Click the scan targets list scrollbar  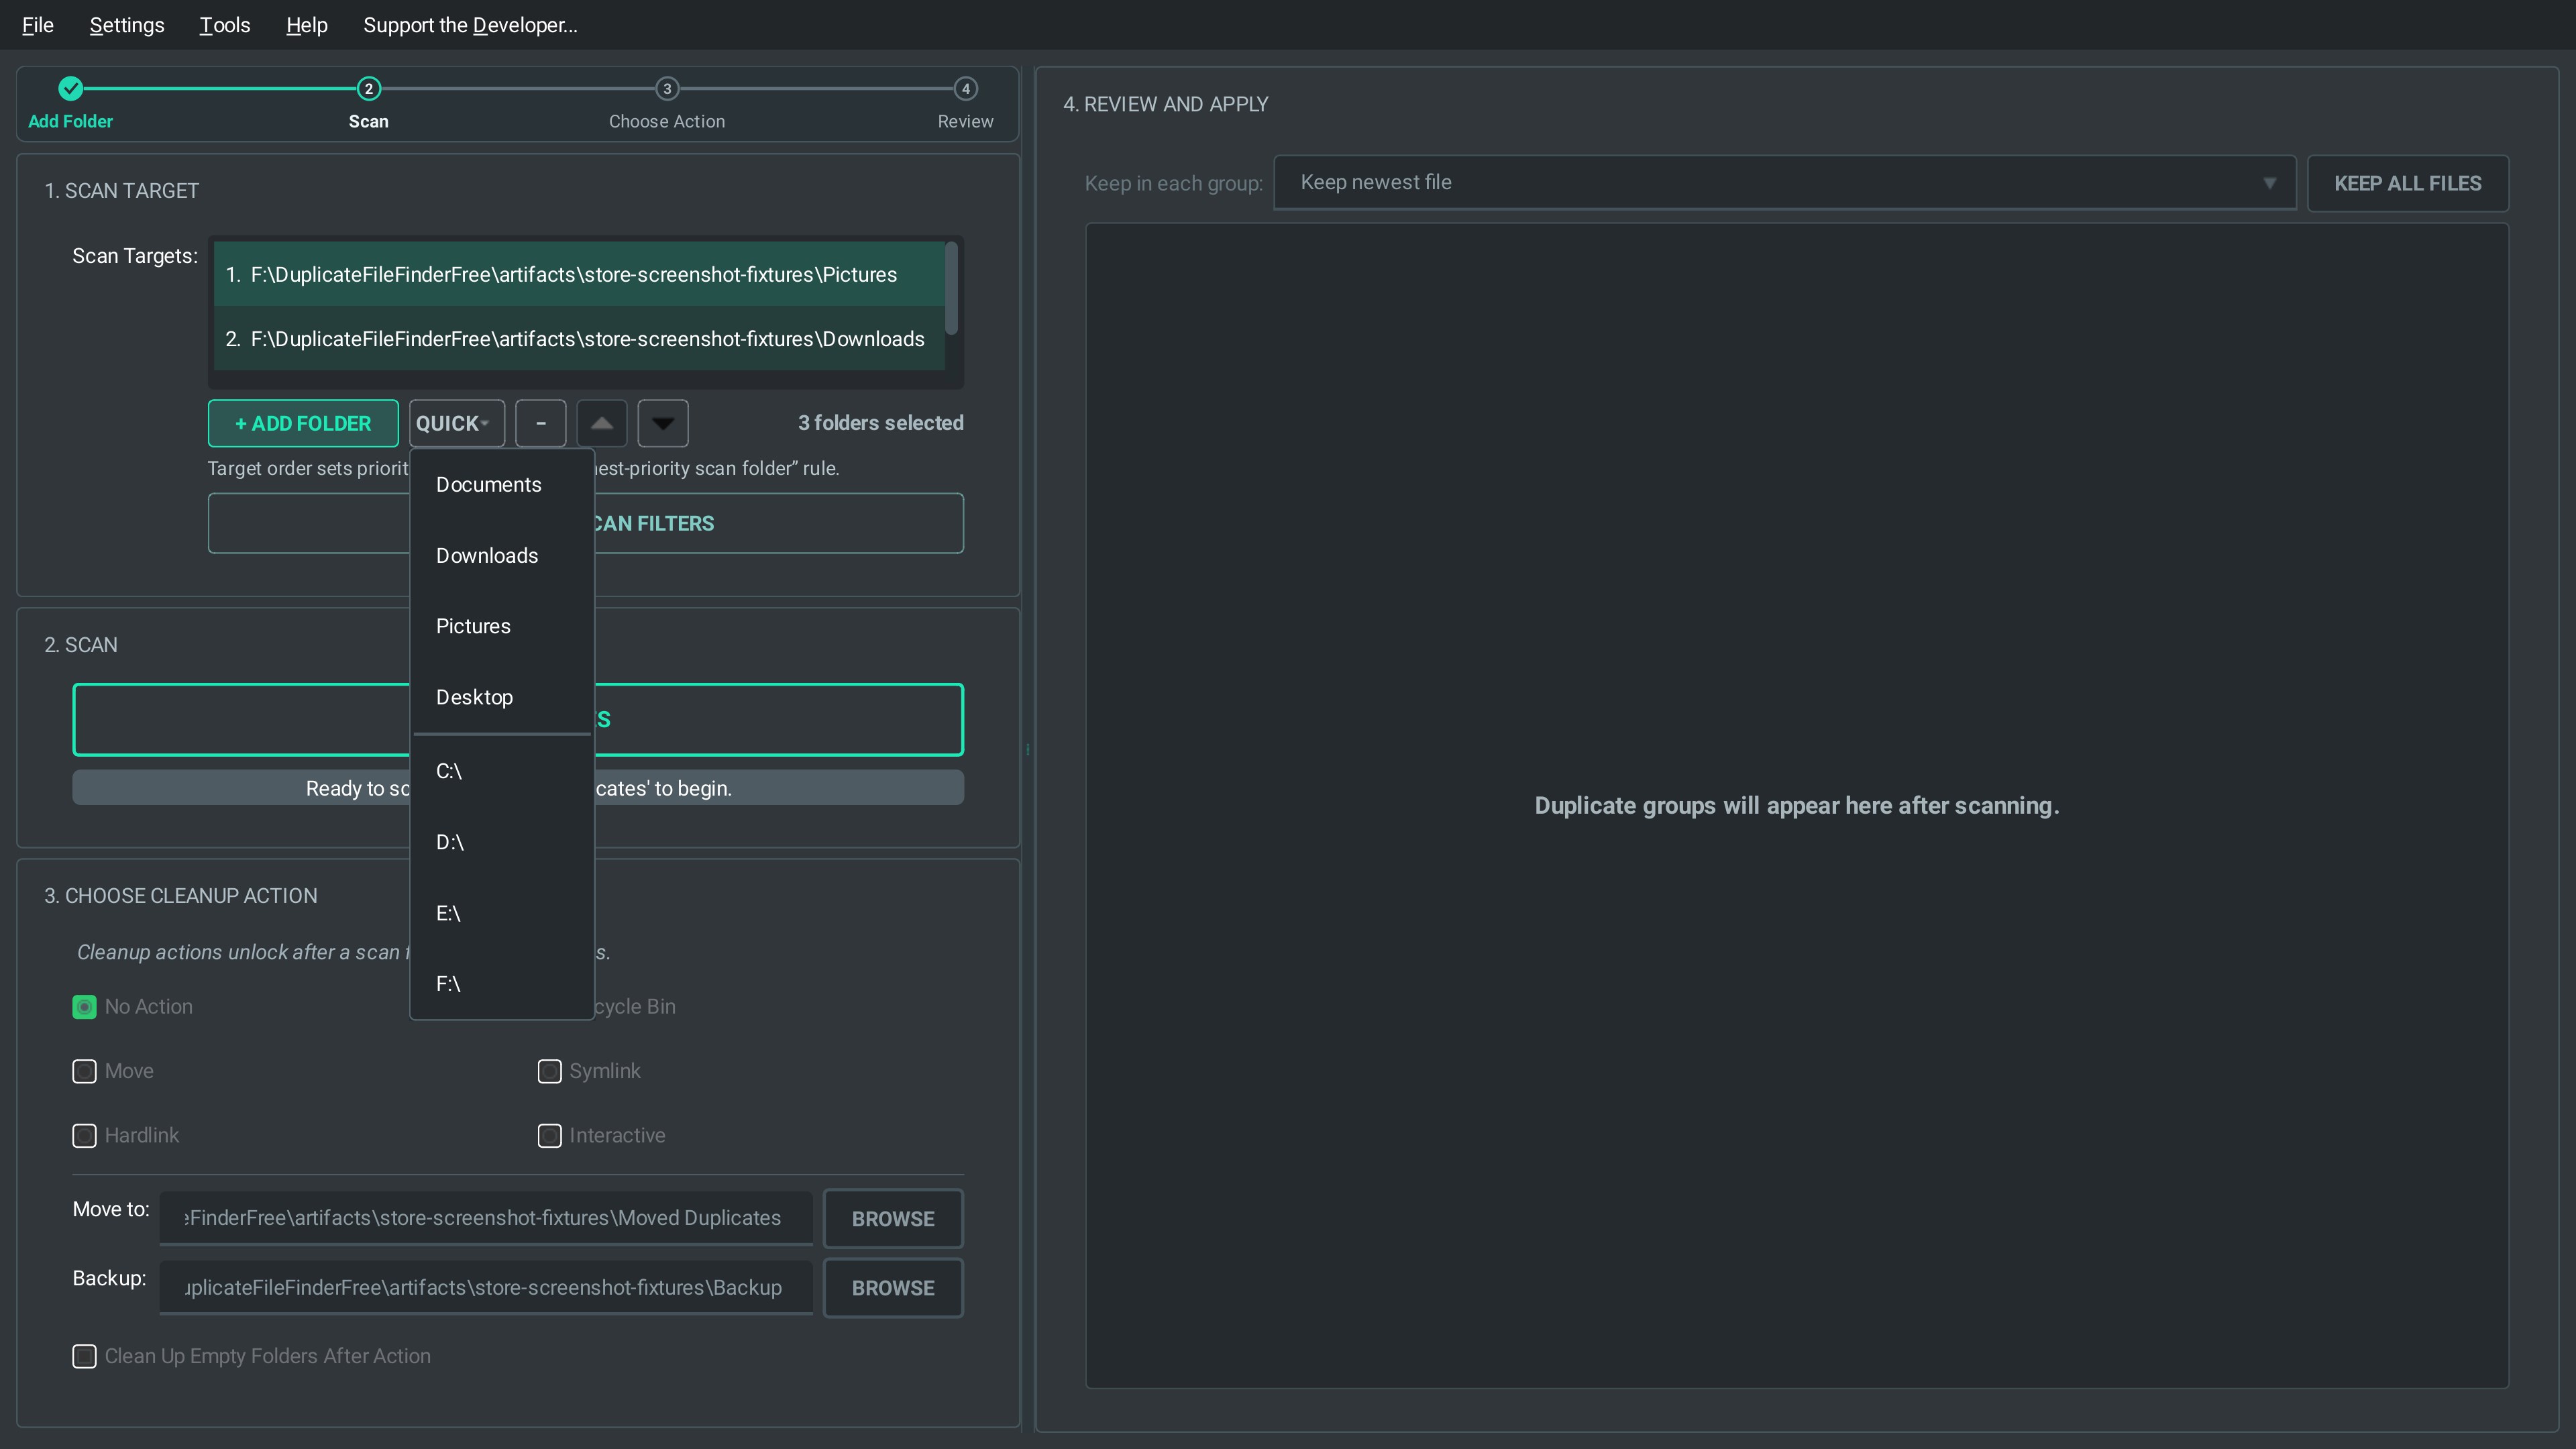click(x=951, y=288)
